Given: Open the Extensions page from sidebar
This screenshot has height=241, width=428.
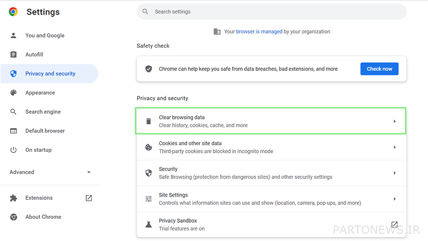Looking at the screenshot, I should tap(50, 198).
